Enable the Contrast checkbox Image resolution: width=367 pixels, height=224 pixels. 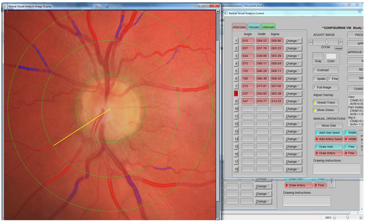pos(325,70)
